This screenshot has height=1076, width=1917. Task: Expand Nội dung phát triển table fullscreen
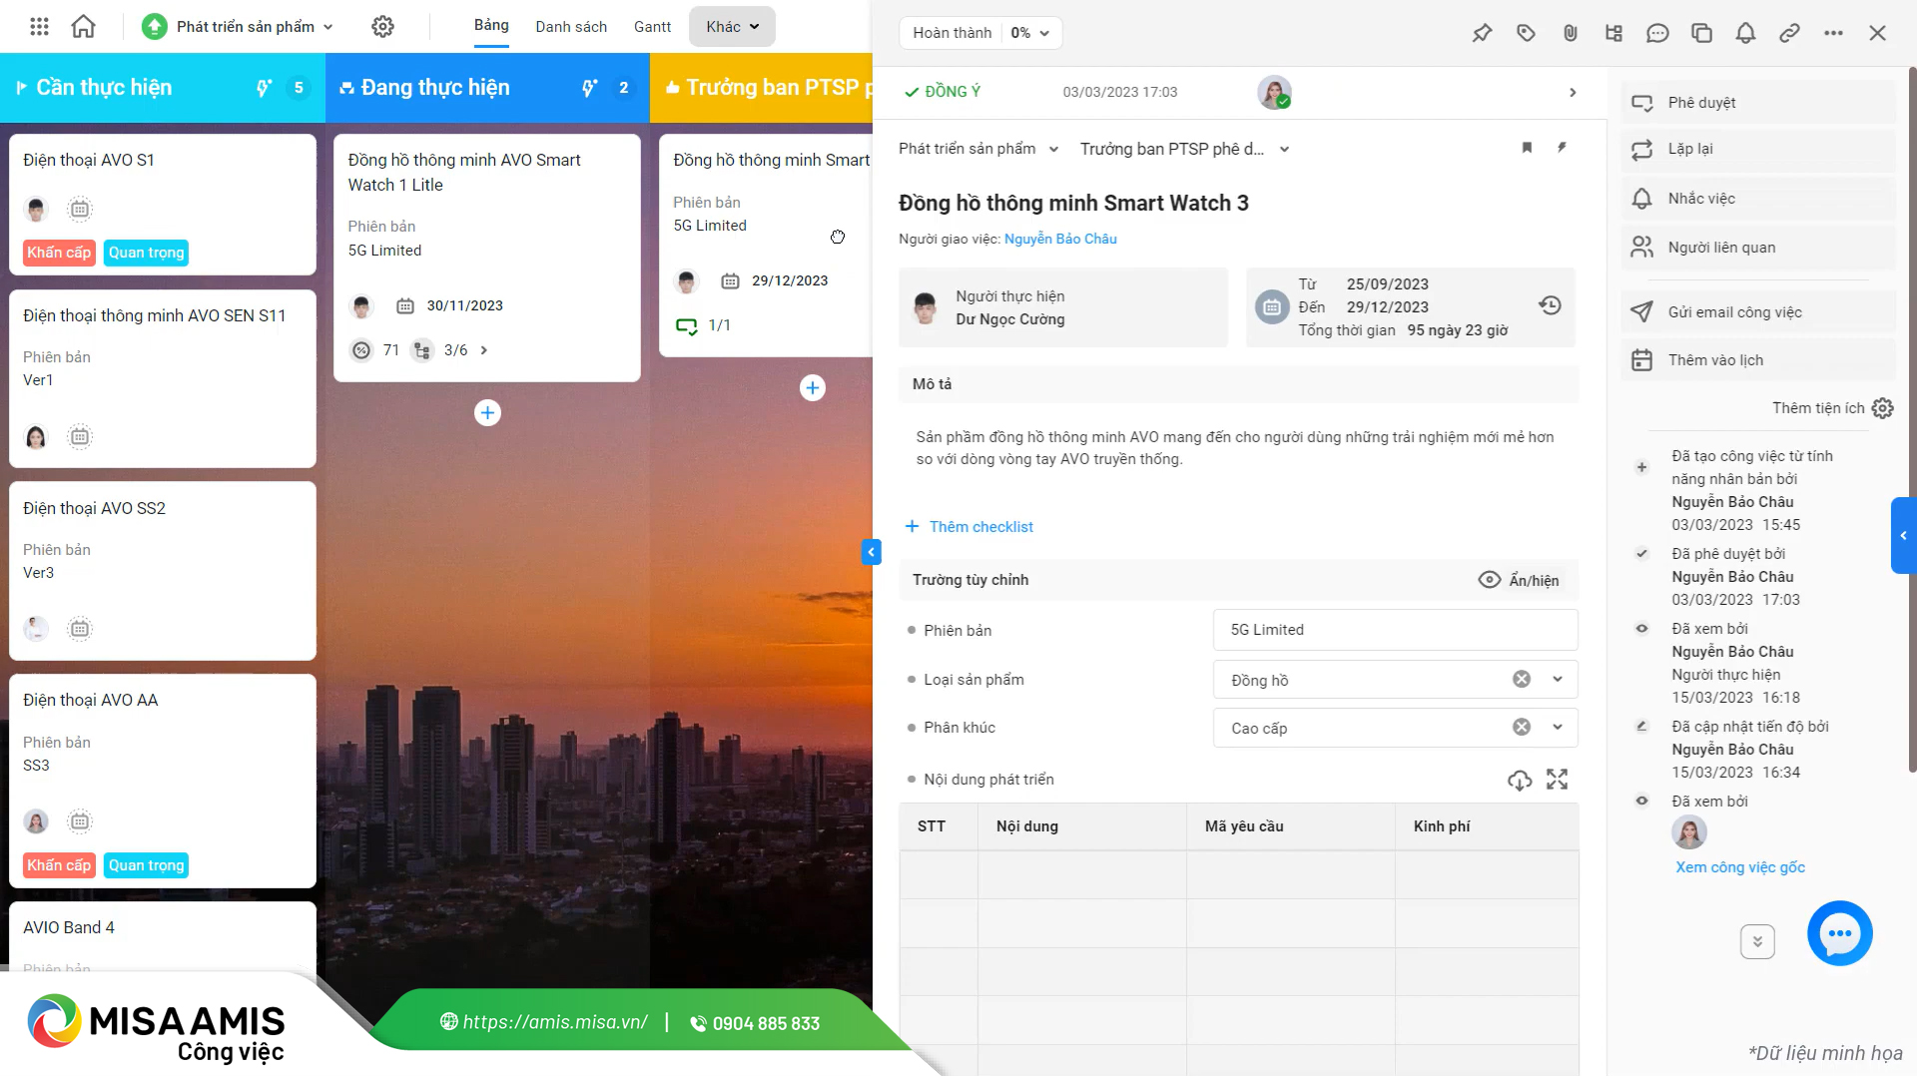click(1558, 780)
